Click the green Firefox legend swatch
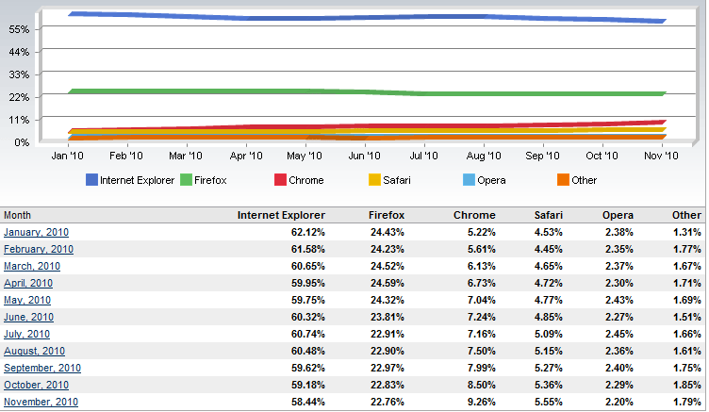This screenshot has width=709, height=412. [x=187, y=179]
